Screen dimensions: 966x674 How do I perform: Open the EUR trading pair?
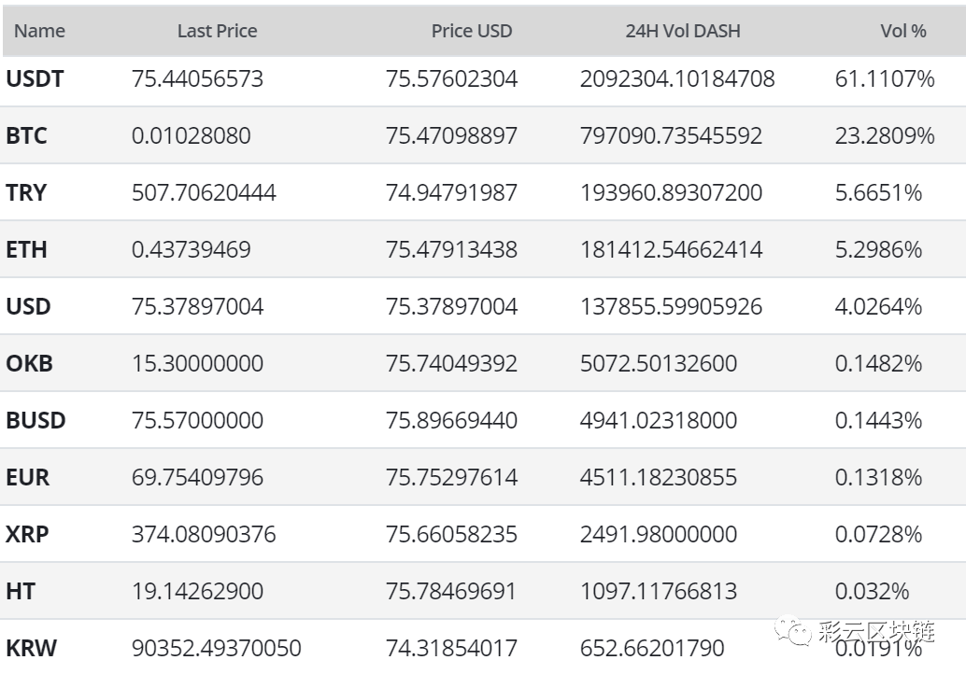[x=28, y=477]
